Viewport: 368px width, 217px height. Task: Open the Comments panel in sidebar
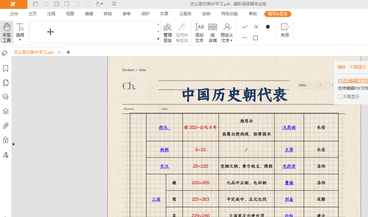(x=5, y=97)
